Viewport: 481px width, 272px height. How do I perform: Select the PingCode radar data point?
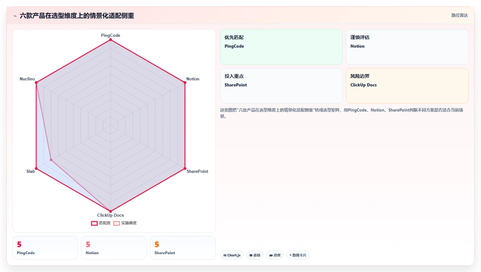click(110, 40)
